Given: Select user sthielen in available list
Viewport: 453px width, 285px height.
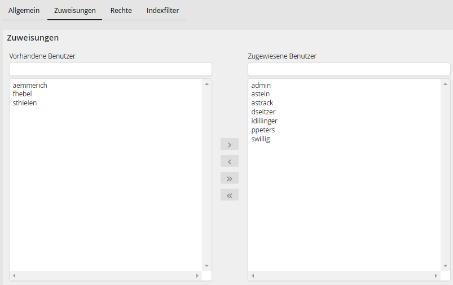Looking at the screenshot, I should 25,103.
